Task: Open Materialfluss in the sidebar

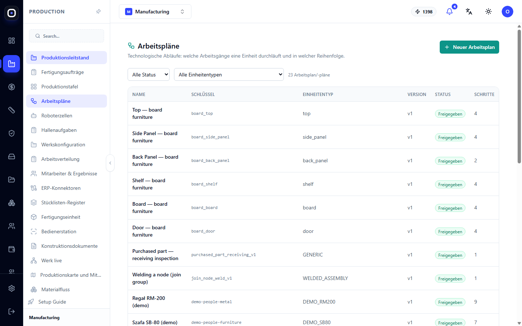Action: pos(66,289)
